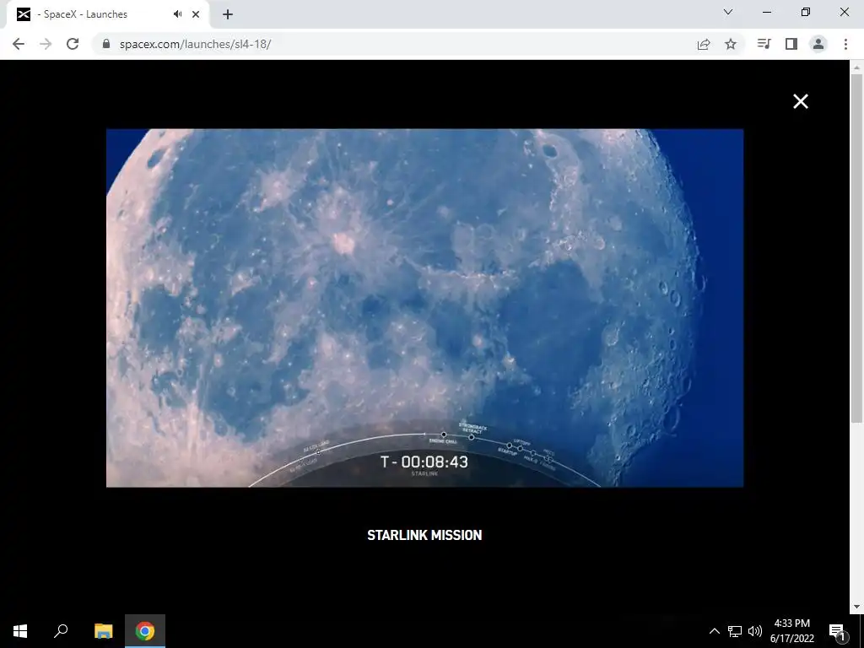Open File Explorer from the taskbar
Viewport: 864px width, 648px height.
[103, 631]
